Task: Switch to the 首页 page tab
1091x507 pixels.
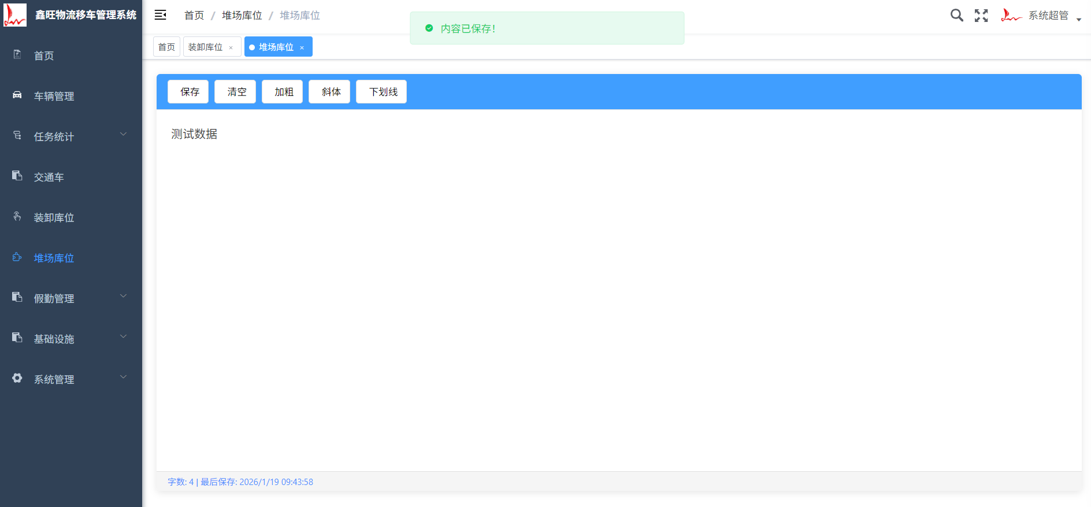Action: click(166, 47)
